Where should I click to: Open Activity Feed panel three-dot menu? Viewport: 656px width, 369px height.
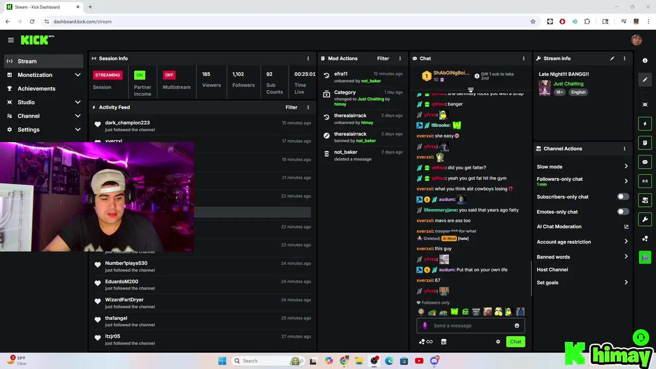point(308,107)
